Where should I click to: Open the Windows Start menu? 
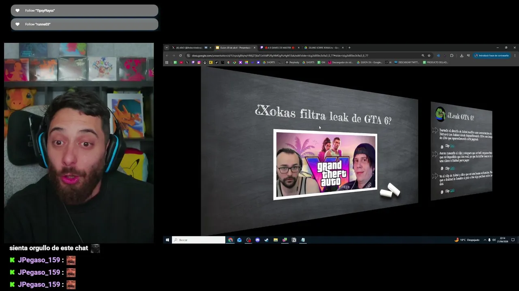coord(167,240)
